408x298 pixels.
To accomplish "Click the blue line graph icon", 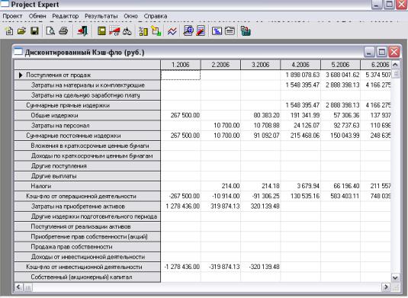I will point(172,31).
